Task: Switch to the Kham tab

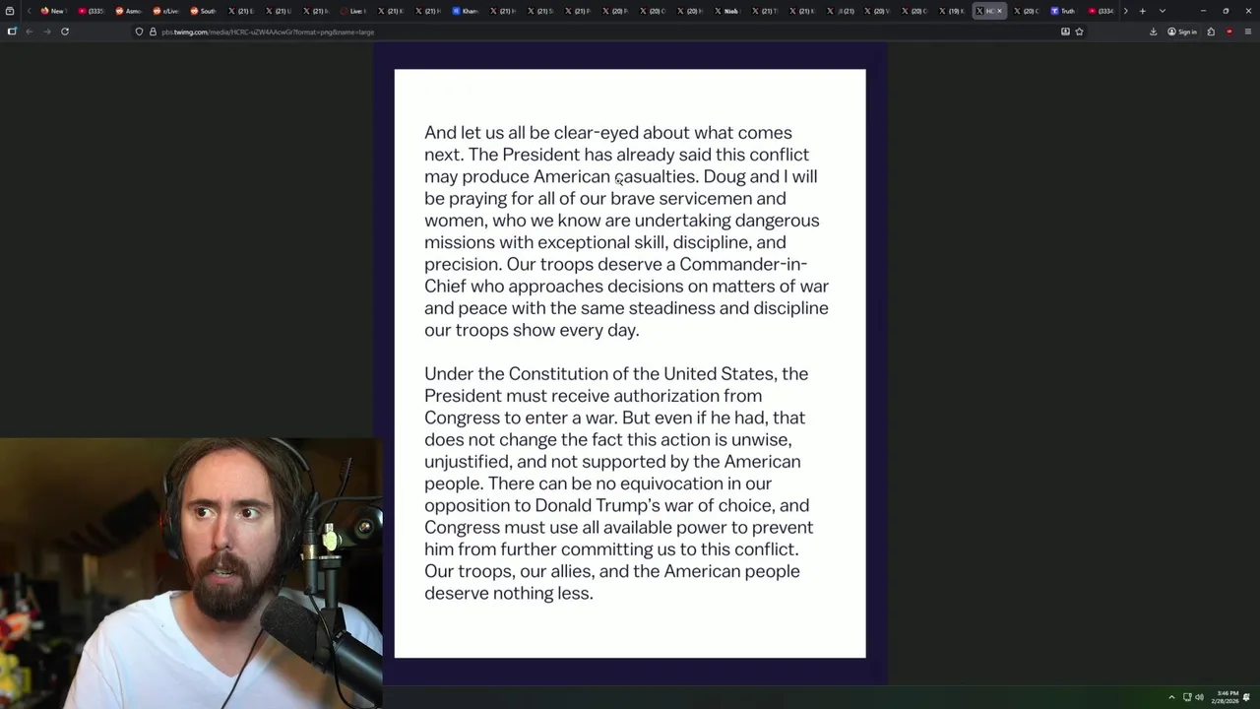Action: (x=465, y=11)
